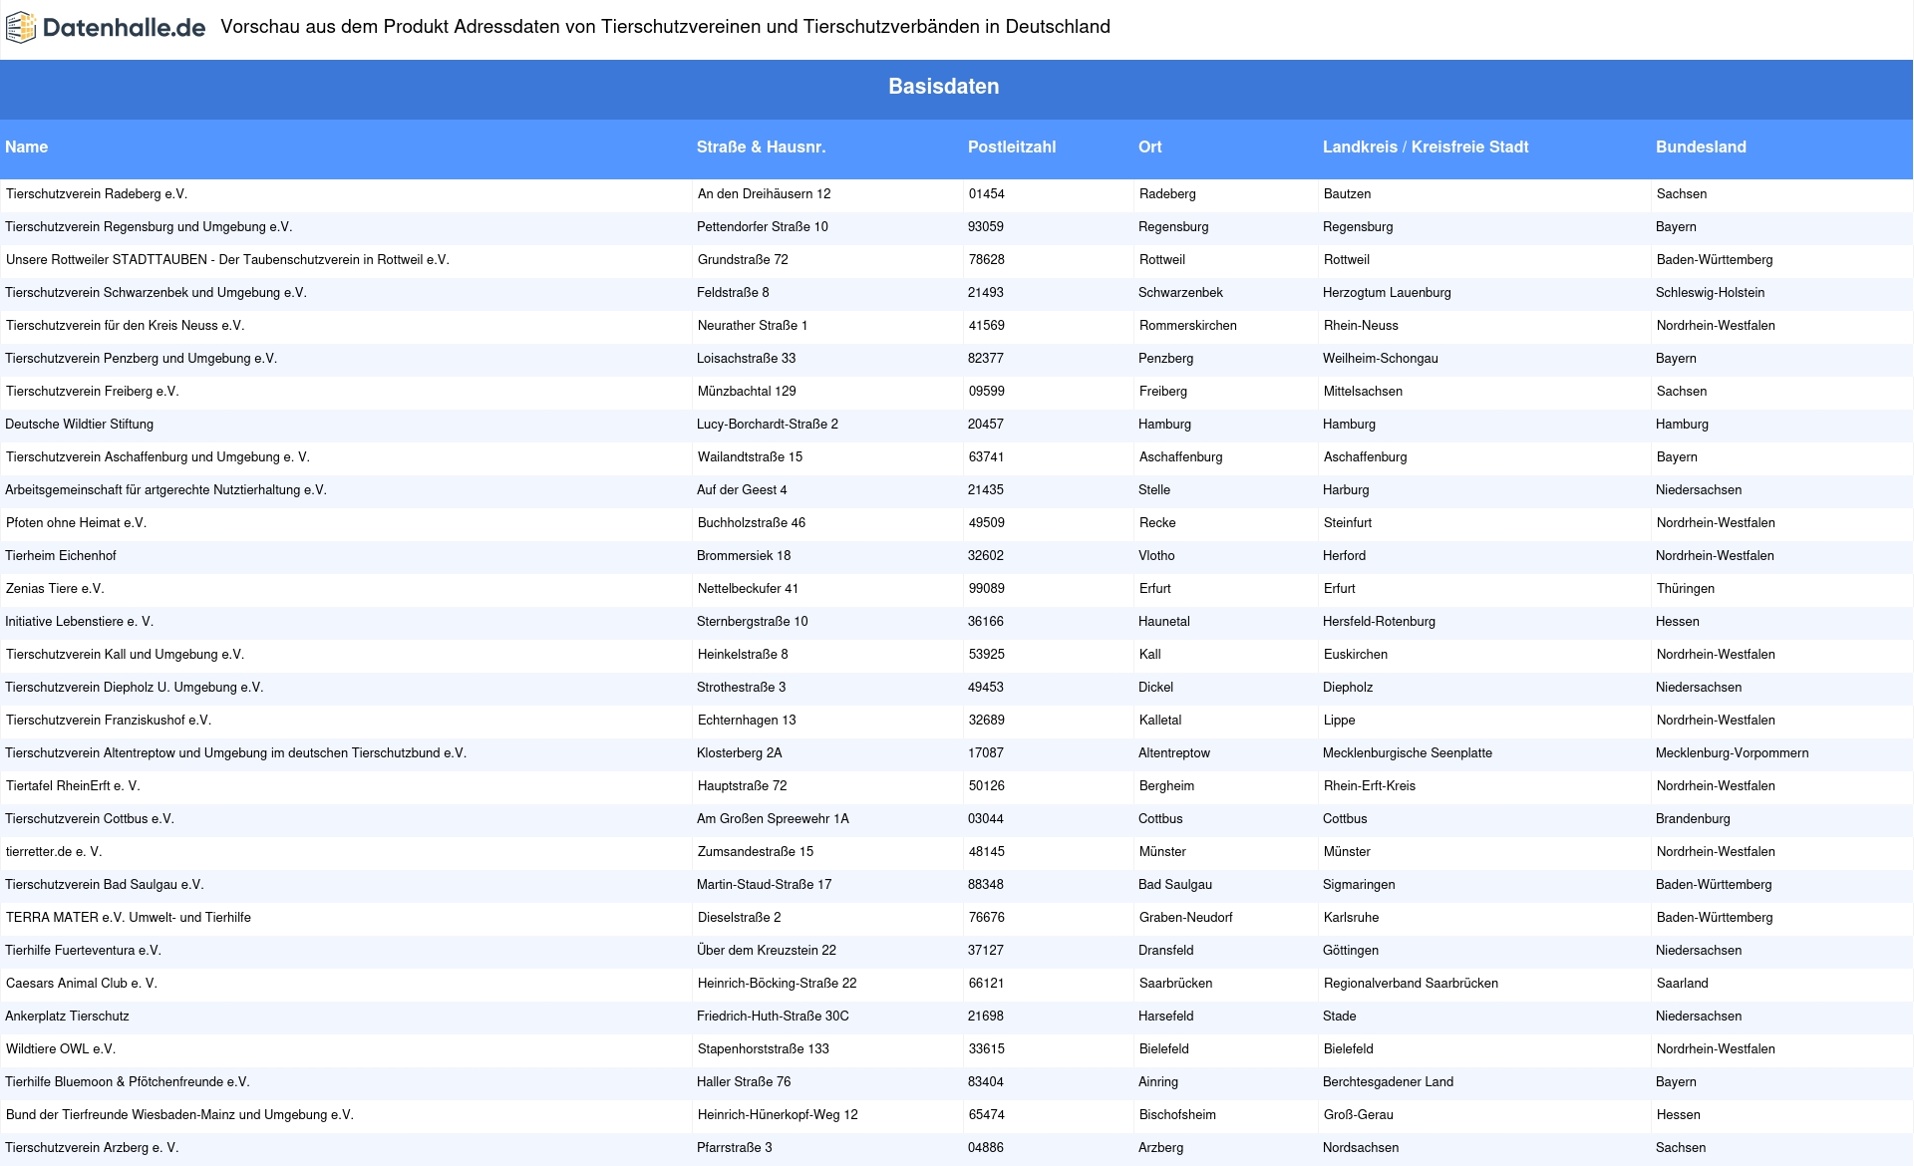This screenshot has width=1914, height=1166.
Task: Click Wildtiere OWL e.V. entry
Action: coord(61,1049)
